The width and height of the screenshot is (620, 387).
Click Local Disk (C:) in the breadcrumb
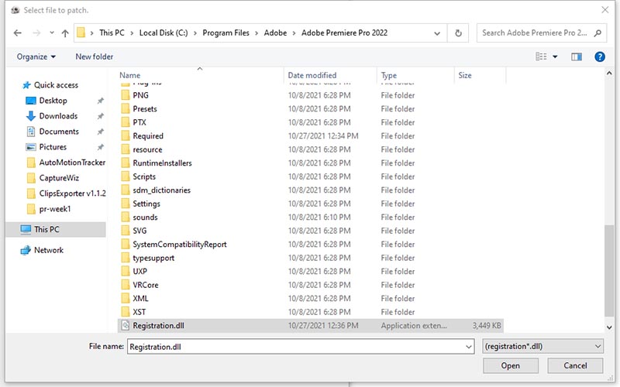pyautogui.click(x=164, y=33)
